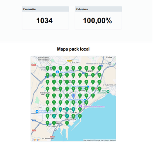Open the Google logo link on map
The image size is (163, 149).
pyautogui.click(x=35, y=140)
